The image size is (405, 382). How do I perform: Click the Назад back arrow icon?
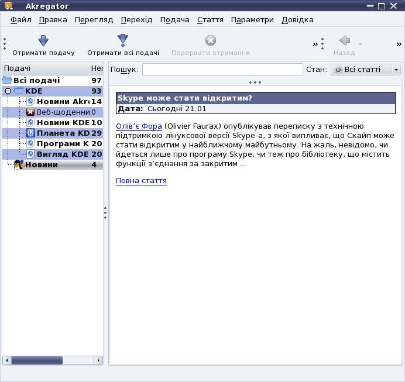[344, 41]
